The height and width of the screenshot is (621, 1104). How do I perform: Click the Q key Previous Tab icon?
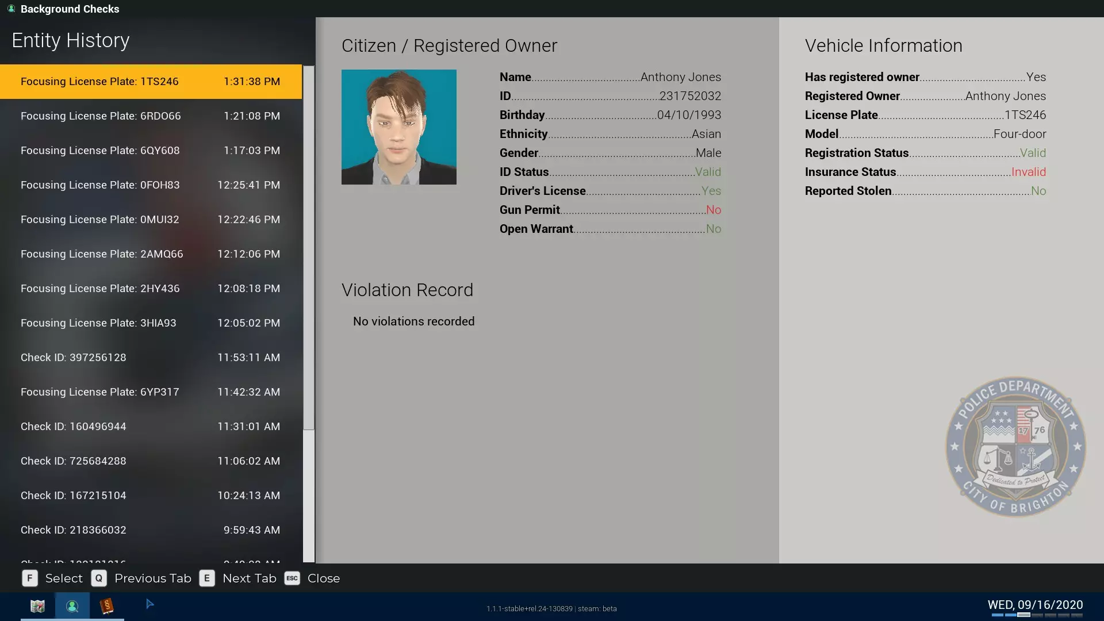click(x=99, y=578)
